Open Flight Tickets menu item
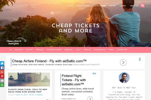Screen dimensions: 151x100 [x=83, y=6]
